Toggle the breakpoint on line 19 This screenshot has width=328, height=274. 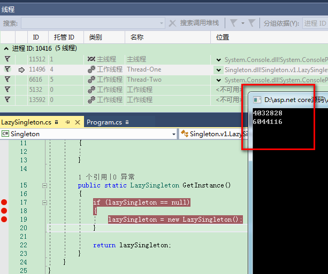coord(4,220)
